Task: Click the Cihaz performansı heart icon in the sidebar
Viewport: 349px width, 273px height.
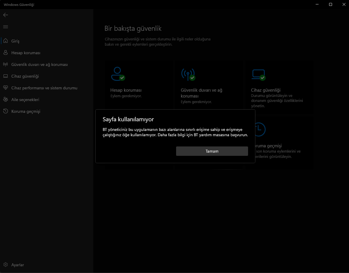Action: click(x=6, y=88)
